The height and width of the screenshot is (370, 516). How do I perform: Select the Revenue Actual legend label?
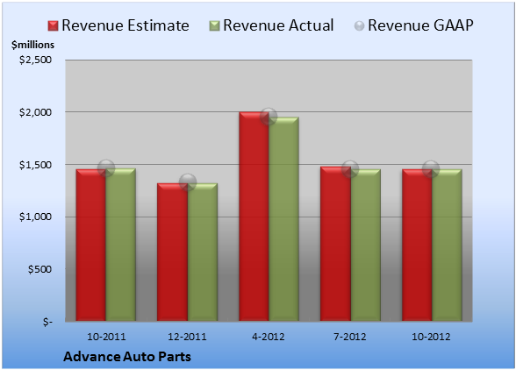tap(278, 25)
